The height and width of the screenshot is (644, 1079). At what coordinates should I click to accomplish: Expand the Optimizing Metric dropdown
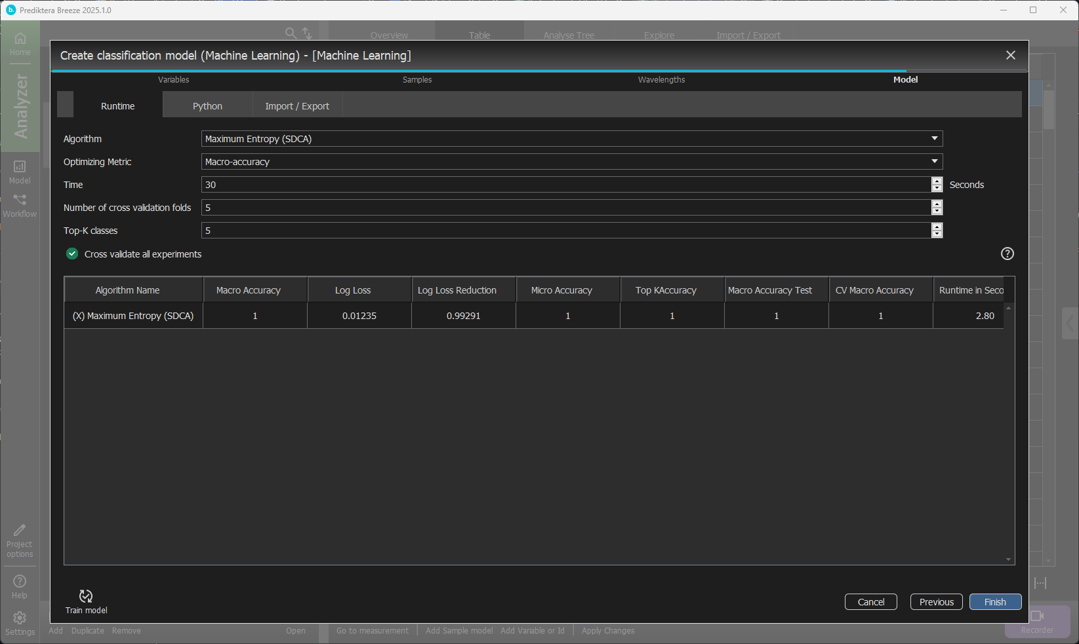click(x=934, y=162)
